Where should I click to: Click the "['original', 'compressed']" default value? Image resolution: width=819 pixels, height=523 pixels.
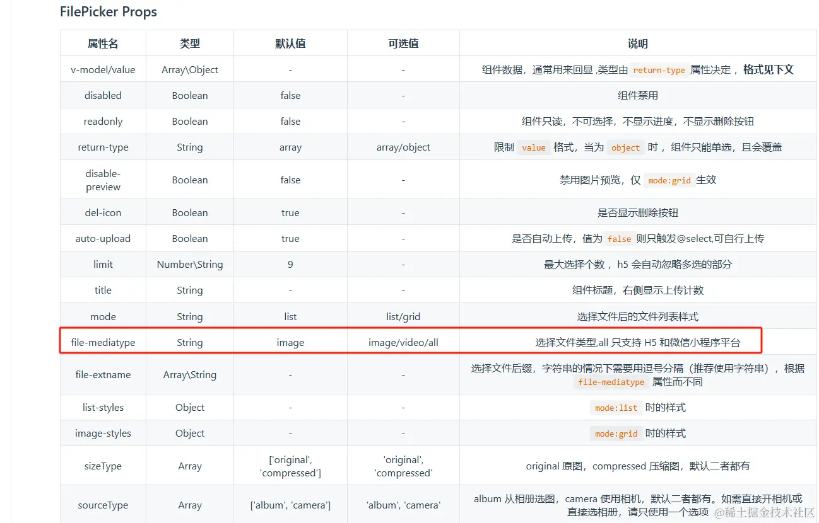[290, 466]
